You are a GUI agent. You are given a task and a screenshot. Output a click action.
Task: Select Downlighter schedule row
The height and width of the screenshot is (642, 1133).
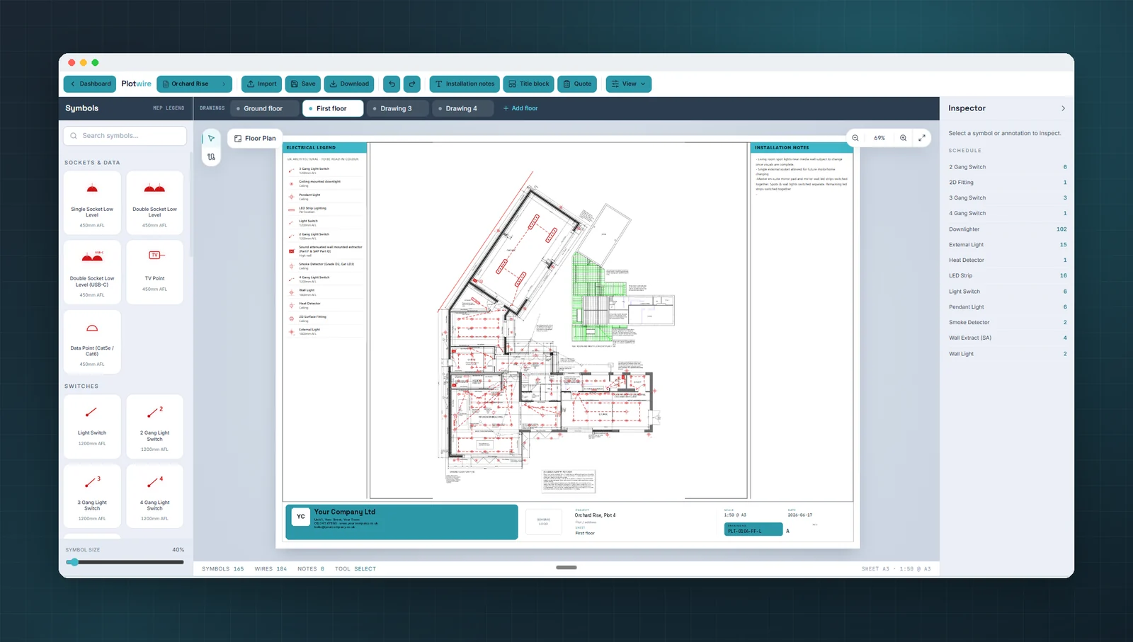click(1008, 229)
